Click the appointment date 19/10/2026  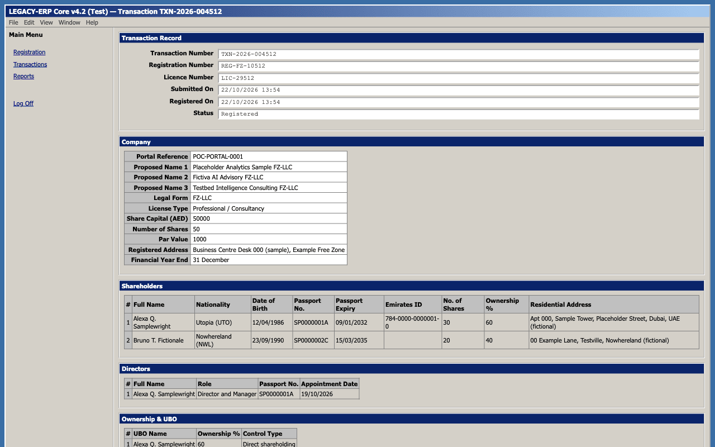click(330, 394)
